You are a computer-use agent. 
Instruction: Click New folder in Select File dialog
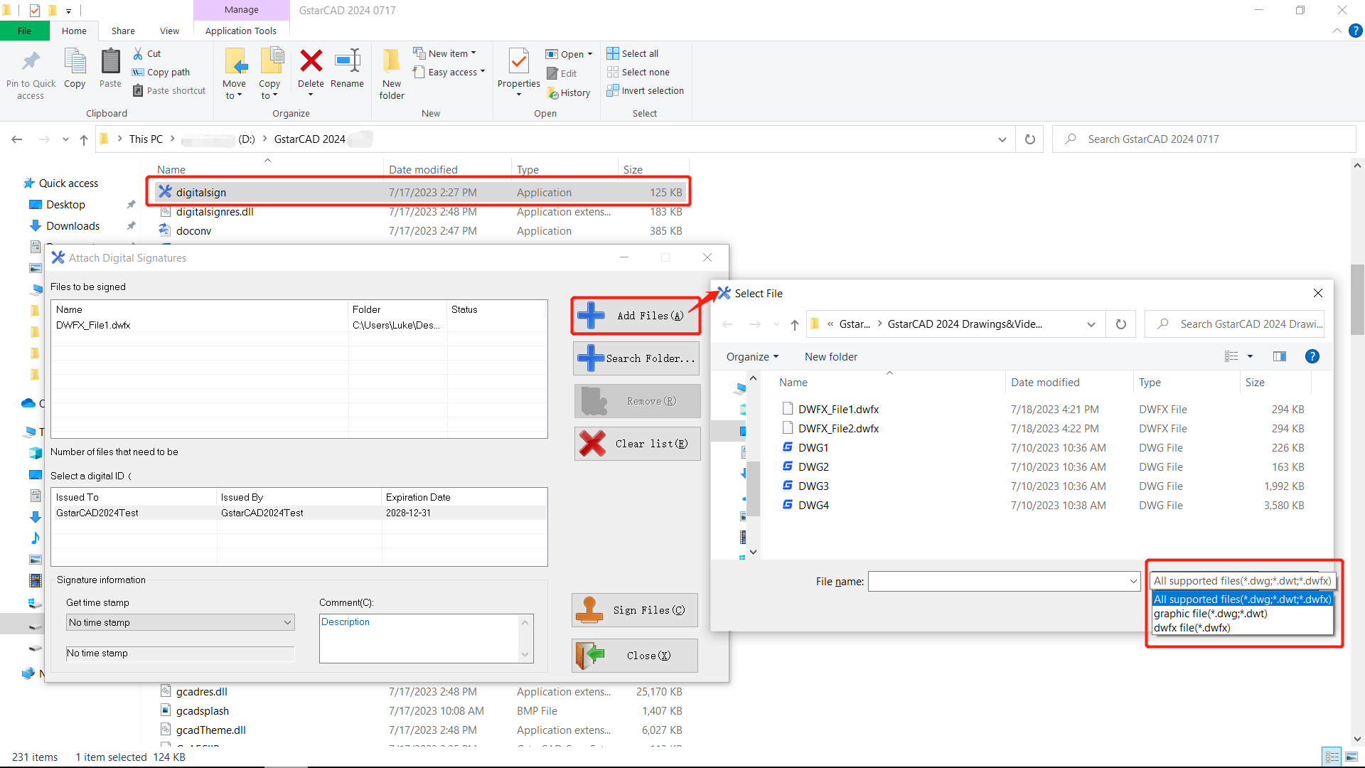point(831,357)
